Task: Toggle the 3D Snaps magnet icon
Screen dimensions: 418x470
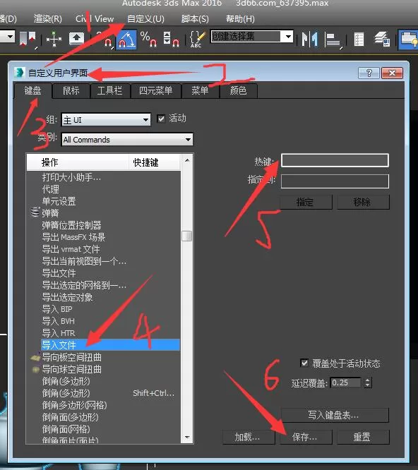Action: pyautogui.click(x=107, y=40)
